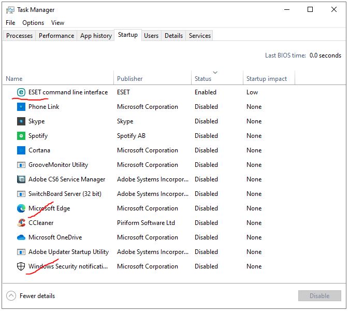Viewport: 349px width, 311px height.
Task: Switch to the Performance tab
Action: click(x=56, y=36)
